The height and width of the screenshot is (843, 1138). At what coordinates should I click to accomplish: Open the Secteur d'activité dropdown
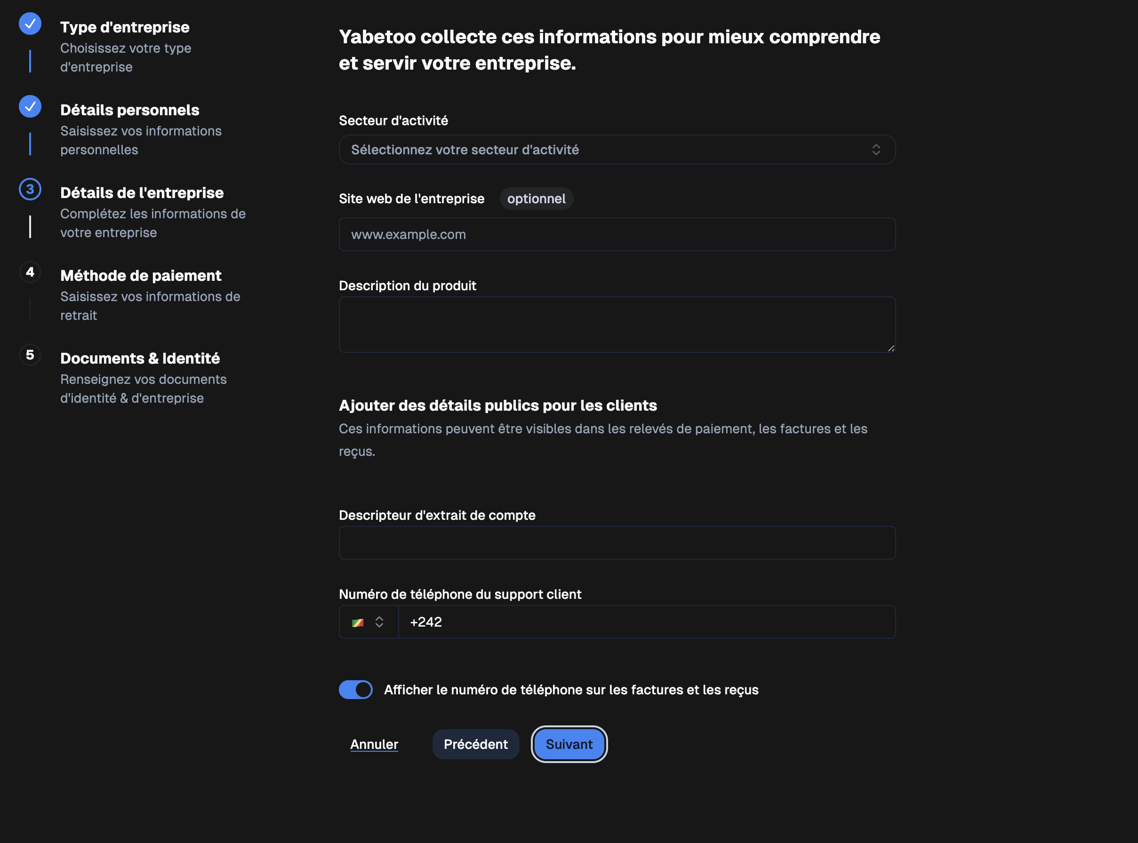(x=617, y=150)
